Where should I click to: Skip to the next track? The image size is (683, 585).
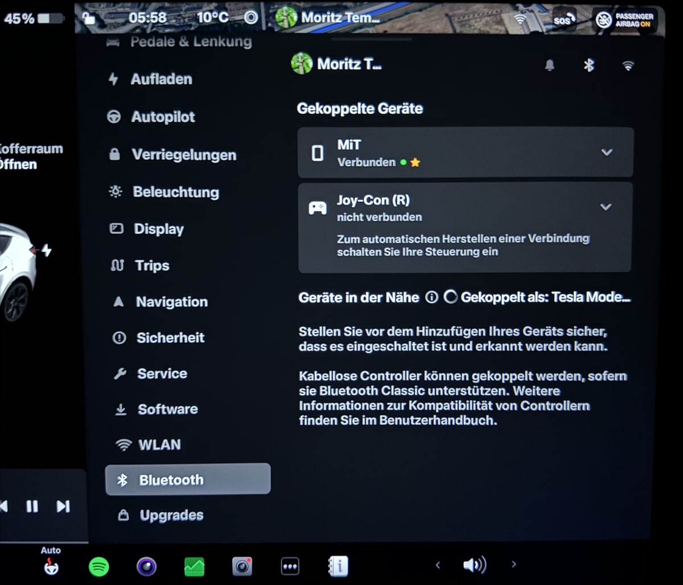coord(63,506)
